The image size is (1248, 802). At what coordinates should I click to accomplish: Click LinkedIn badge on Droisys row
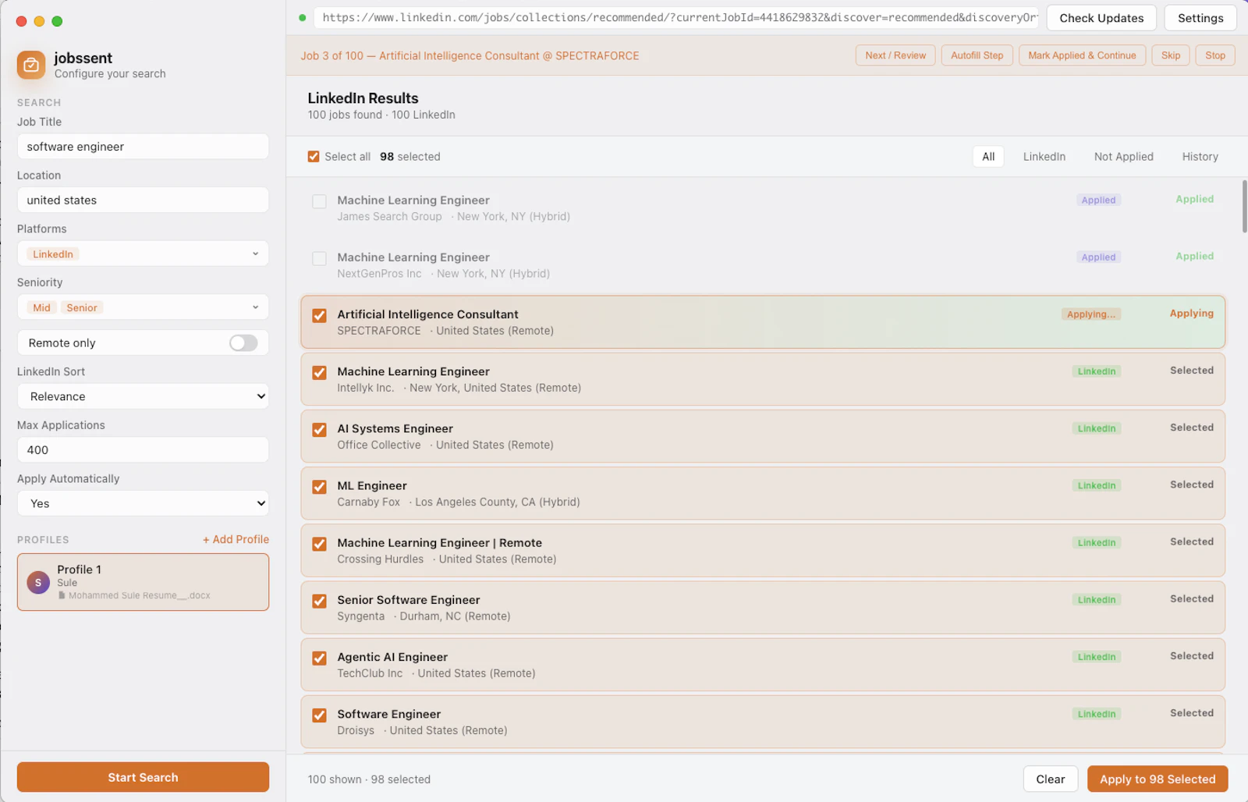[x=1096, y=714]
